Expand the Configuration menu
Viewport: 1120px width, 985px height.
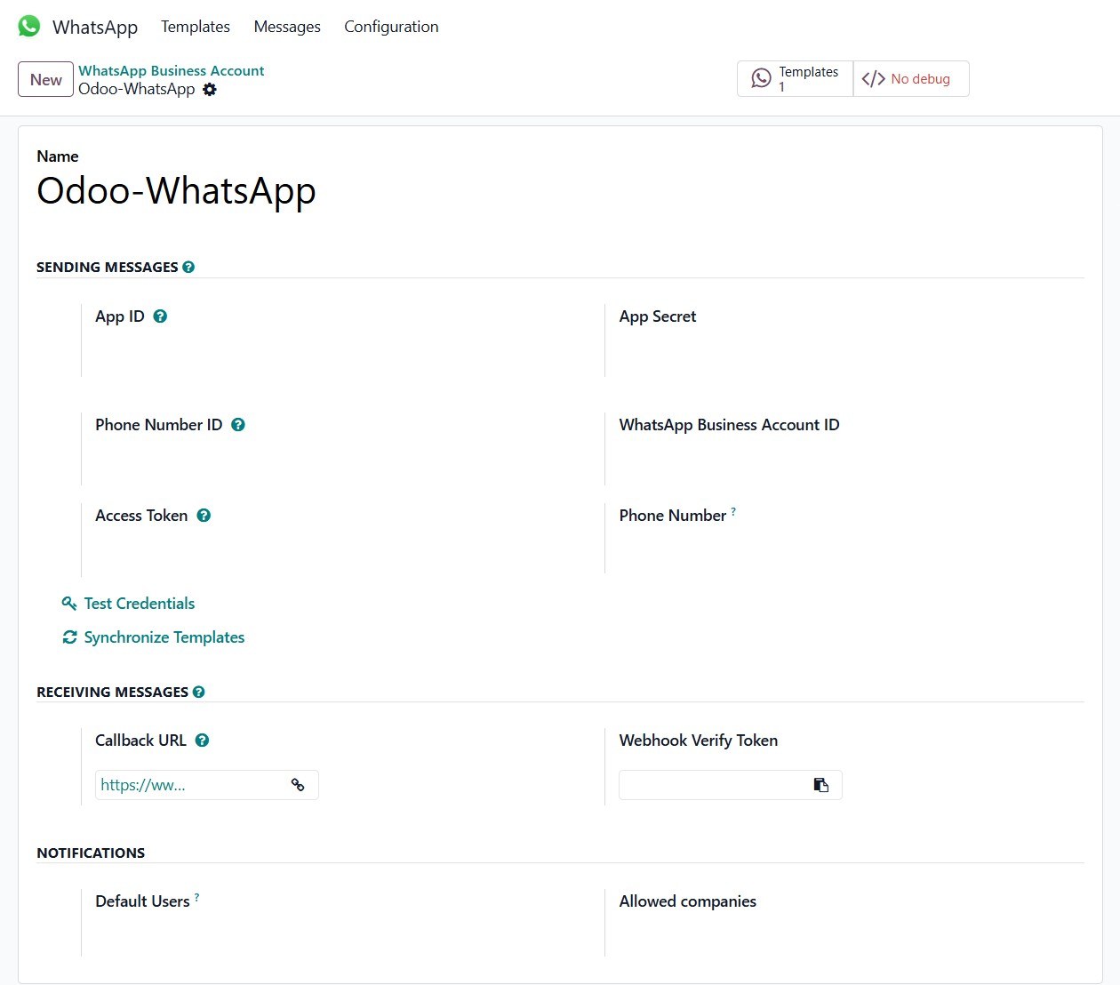click(391, 27)
